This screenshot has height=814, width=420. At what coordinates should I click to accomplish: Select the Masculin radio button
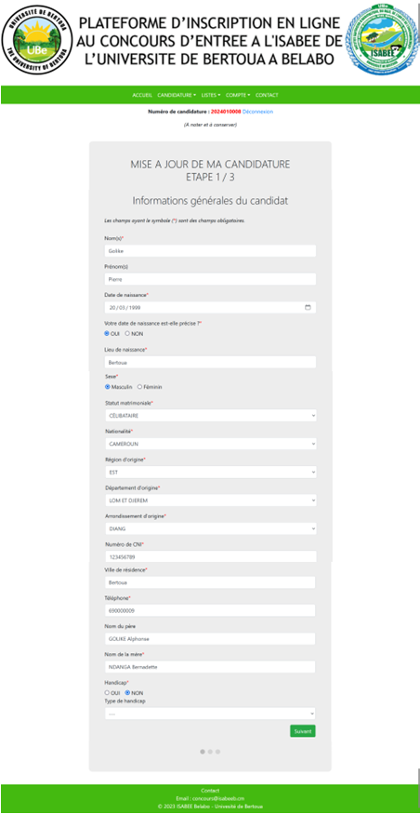pyautogui.click(x=108, y=387)
